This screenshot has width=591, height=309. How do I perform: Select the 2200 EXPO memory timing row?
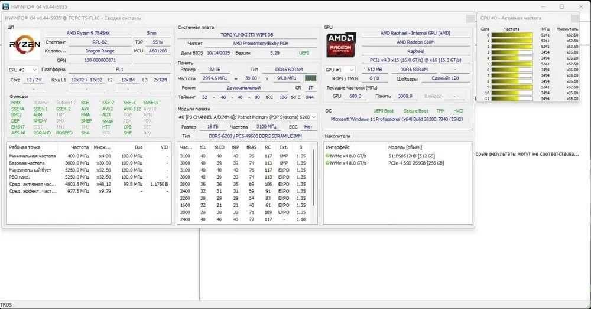tap(245, 198)
